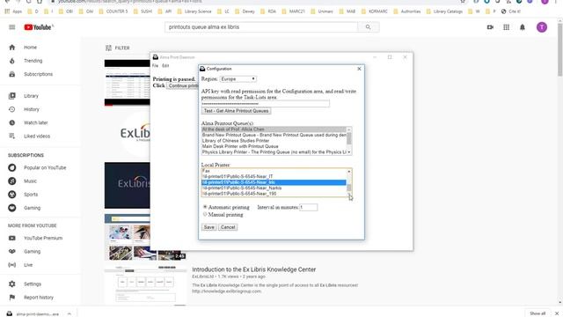Screen dimensions: 563x317
Task: Select 'Main Desk Printer with Printout Queue'
Action: 274,147
